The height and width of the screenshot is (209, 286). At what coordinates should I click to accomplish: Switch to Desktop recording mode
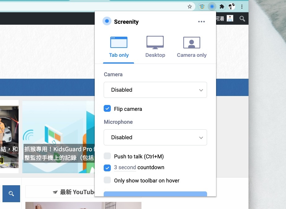(x=155, y=47)
